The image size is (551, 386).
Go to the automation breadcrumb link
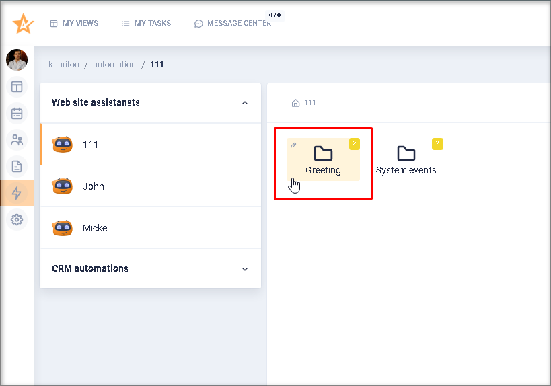point(114,65)
